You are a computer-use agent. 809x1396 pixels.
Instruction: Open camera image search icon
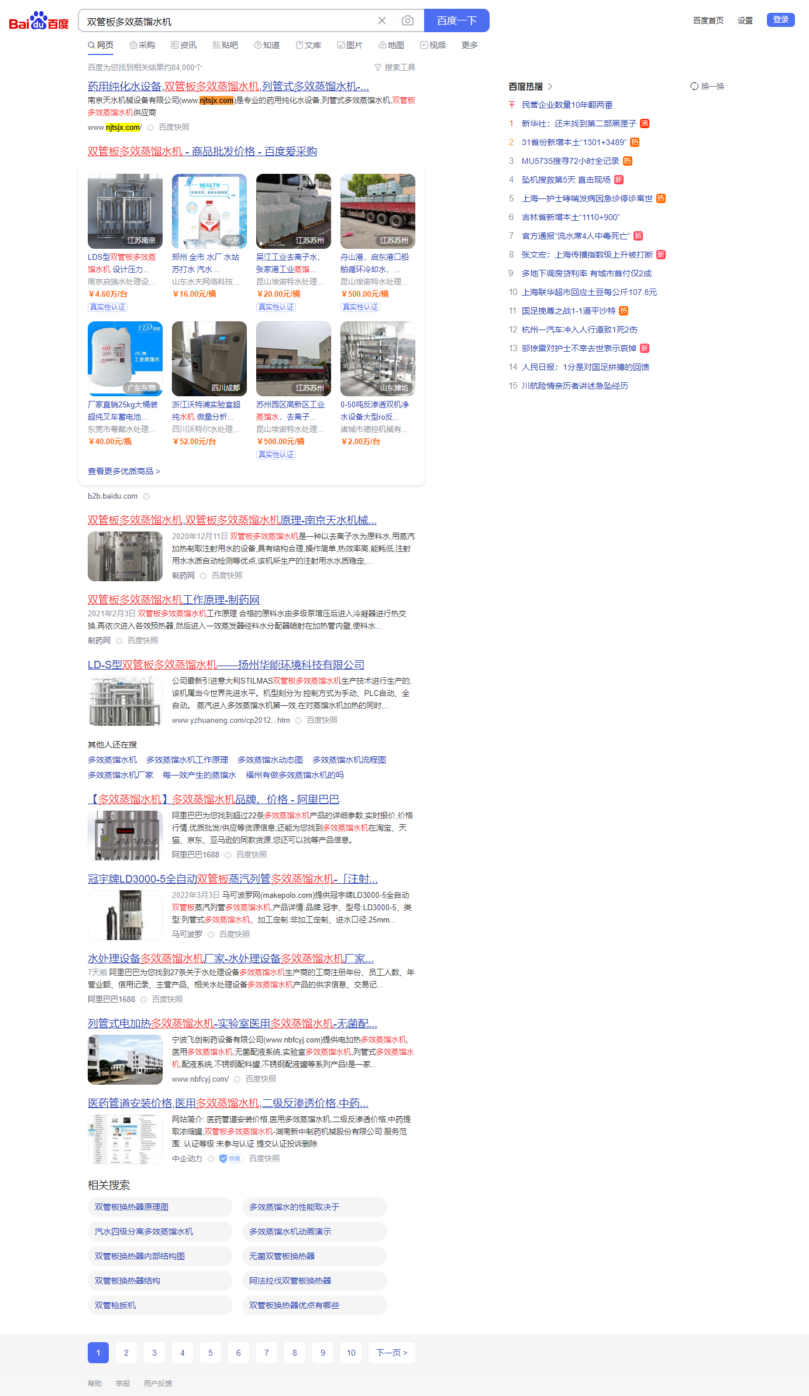click(x=408, y=20)
